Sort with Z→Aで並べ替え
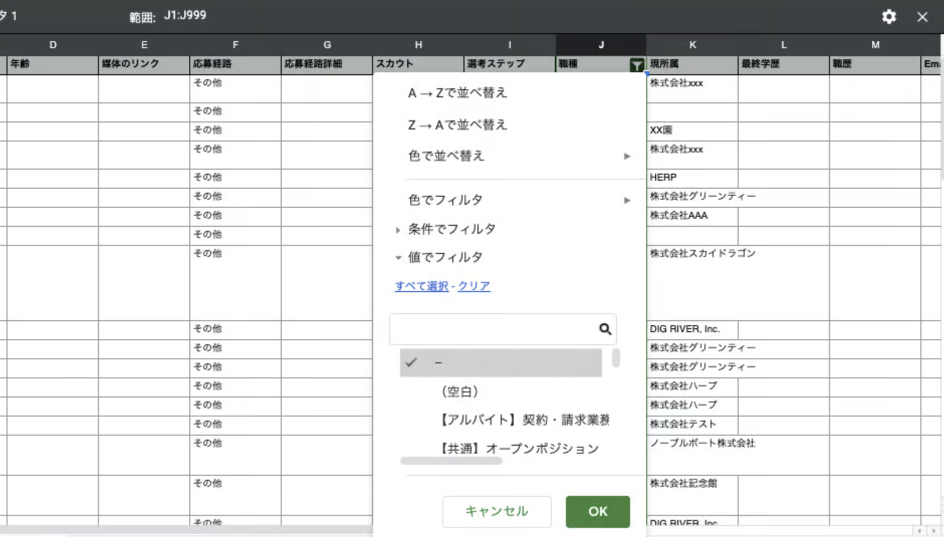The width and height of the screenshot is (944, 537). [x=457, y=125]
